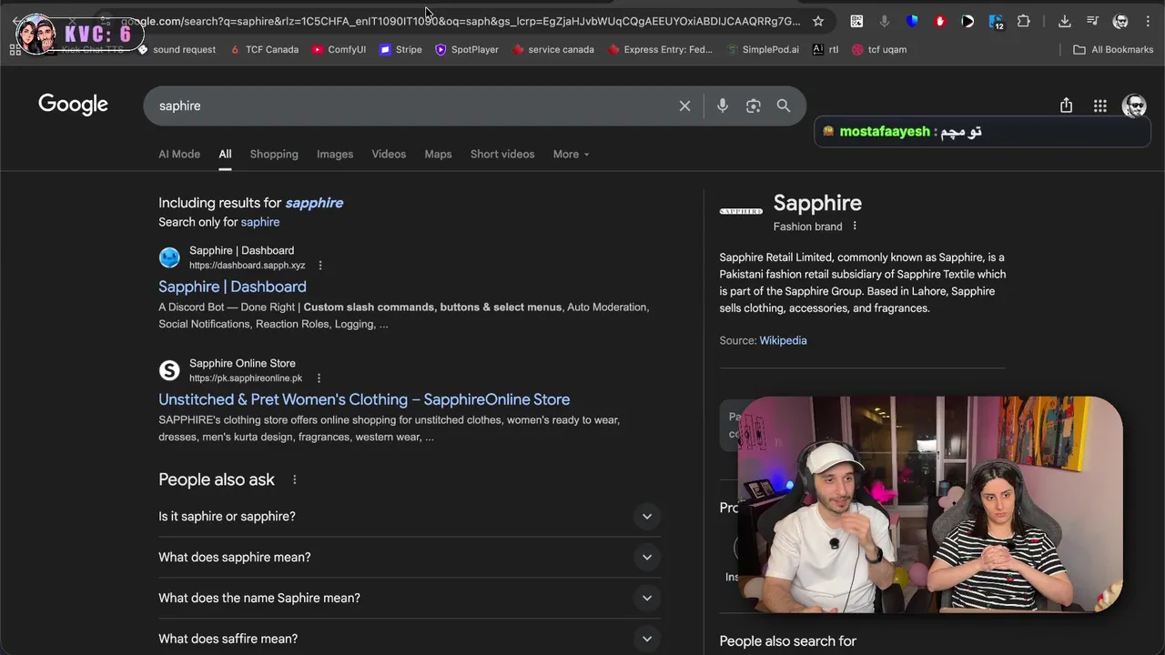Open the QR code extension icon
Viewport: 1165px width, 655px height.
point(856,21)
